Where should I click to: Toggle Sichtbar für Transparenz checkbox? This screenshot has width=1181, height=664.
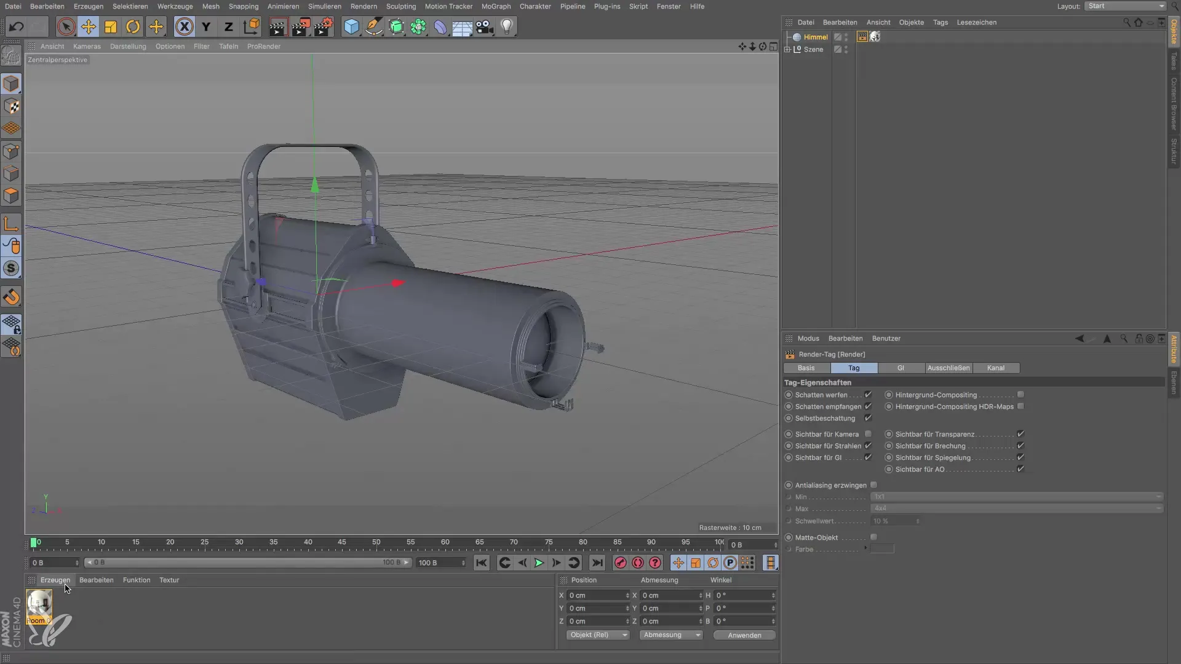1020,434
